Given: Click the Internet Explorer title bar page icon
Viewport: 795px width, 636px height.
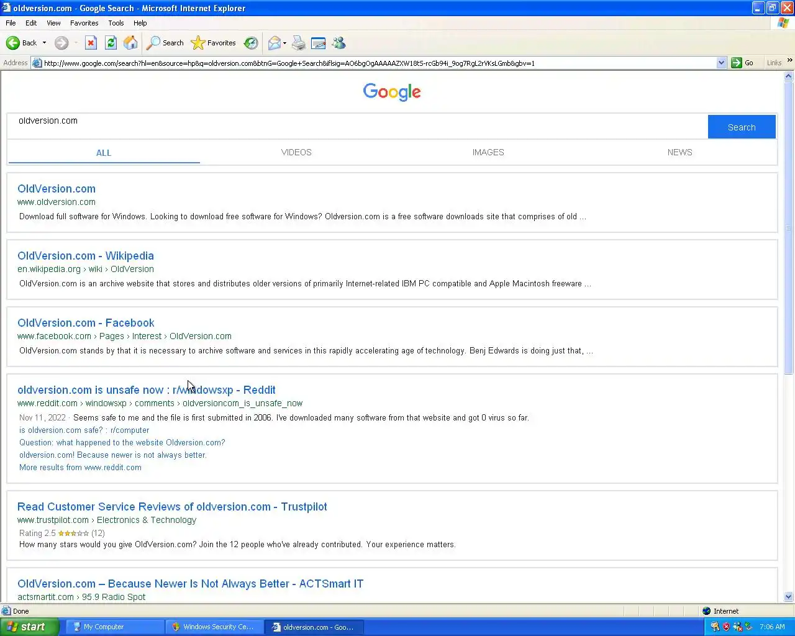Looking at the screenshot, I should point(6,8).
